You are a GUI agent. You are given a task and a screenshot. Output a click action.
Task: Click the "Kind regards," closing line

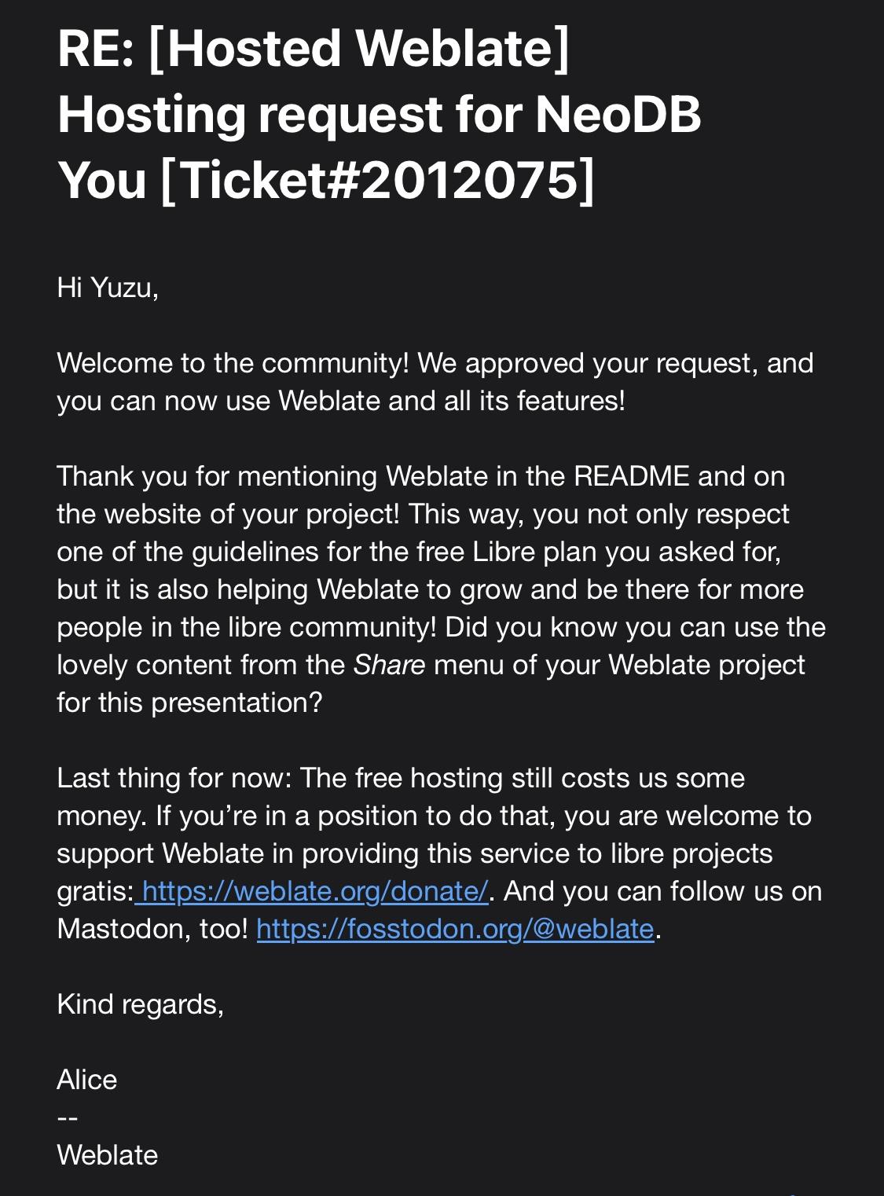[140, 1004]
